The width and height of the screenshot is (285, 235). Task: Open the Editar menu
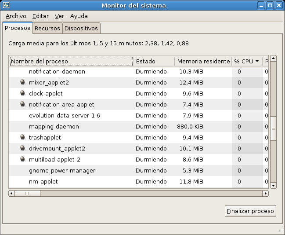tap(40, 16)
